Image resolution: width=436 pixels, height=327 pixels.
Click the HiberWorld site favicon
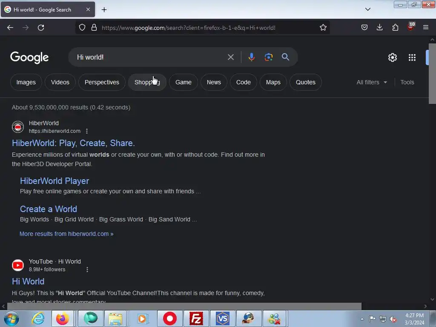click(x=18, y=127)
